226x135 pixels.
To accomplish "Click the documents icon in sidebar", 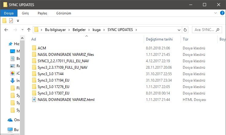I will pos(13,59).
